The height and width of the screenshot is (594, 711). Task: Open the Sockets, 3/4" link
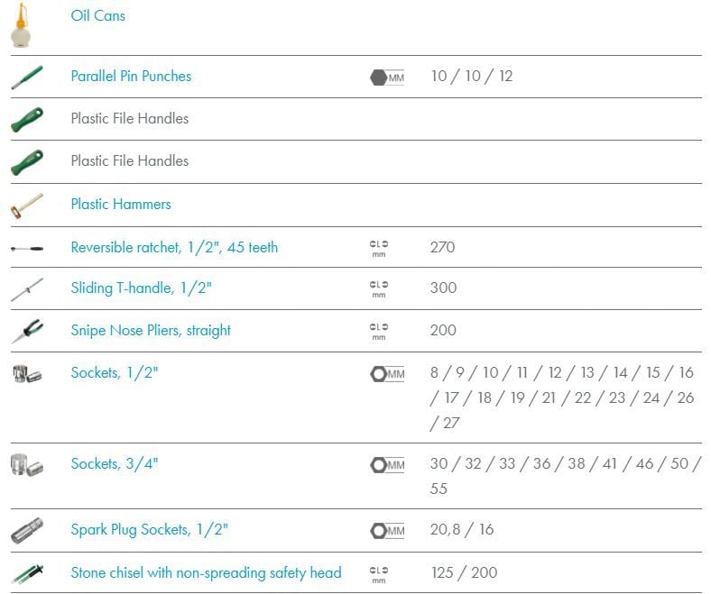click(115, 463)
